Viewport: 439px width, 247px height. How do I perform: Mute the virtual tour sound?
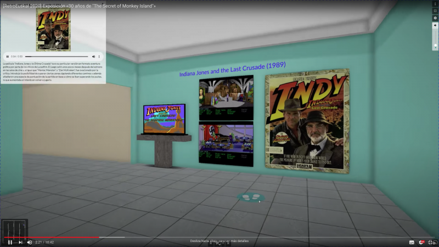tap(435, 25)
